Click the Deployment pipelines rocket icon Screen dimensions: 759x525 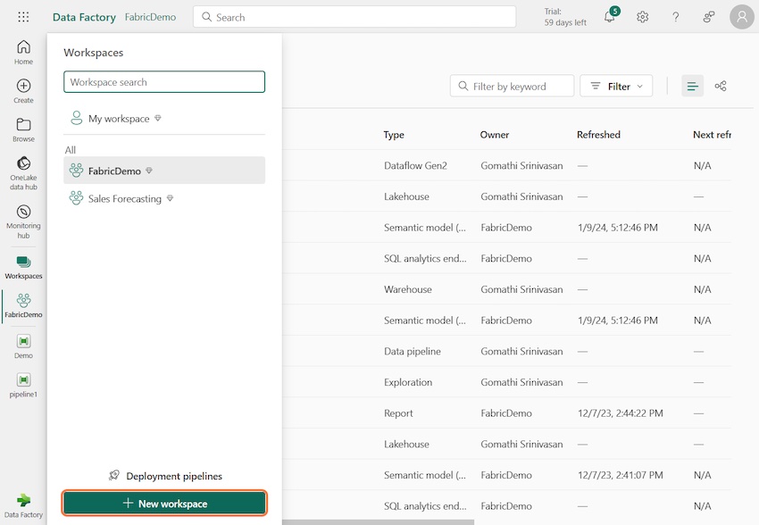pos(114,476)
